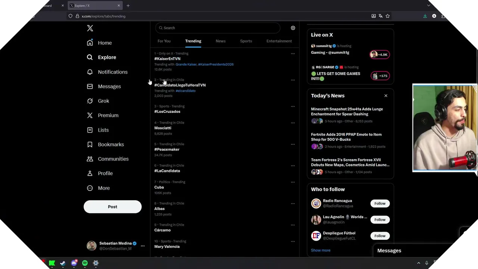The height and width of the screenshot is (269, 478).
Task: Close Today's News panel
Action: click(386, 96)
